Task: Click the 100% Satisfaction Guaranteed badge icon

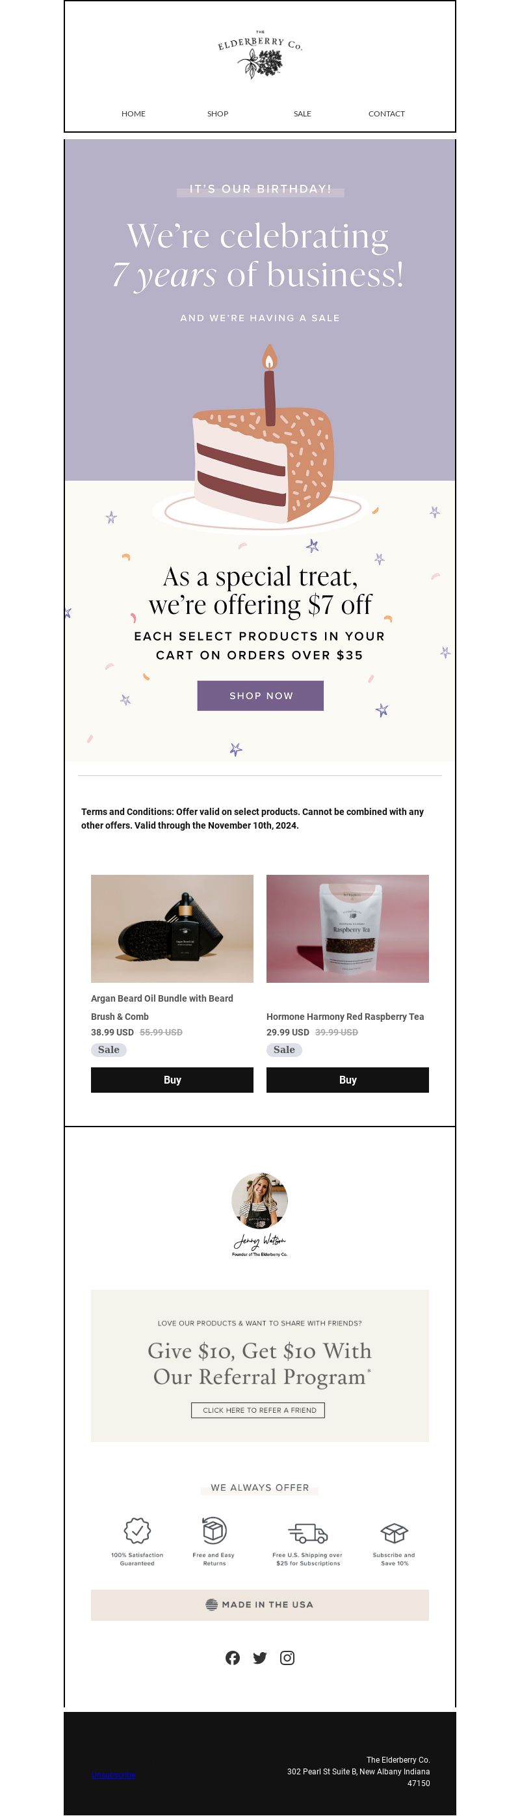Action: tap(137, 1530)
